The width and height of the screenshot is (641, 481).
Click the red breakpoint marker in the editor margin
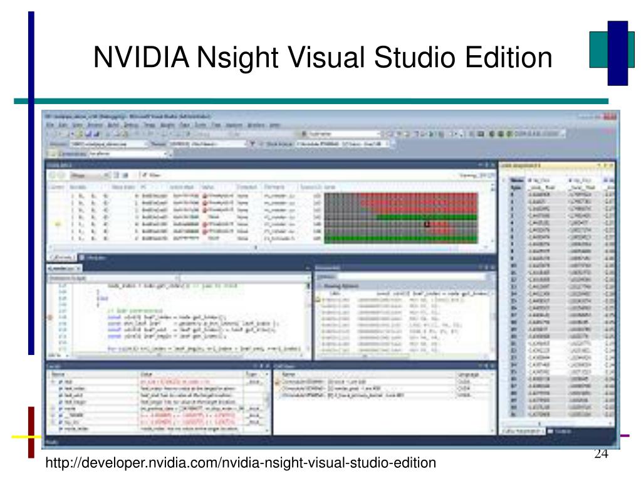(x=51, y=317)
